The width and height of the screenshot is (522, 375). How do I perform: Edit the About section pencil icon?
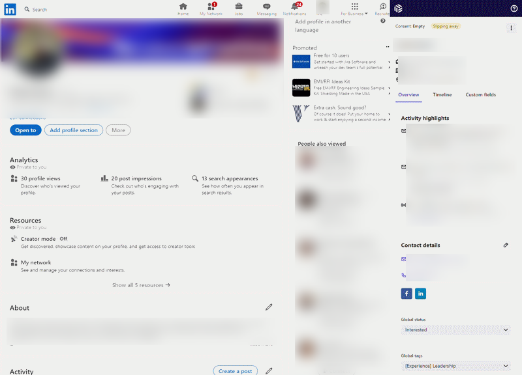click(269, 307)
